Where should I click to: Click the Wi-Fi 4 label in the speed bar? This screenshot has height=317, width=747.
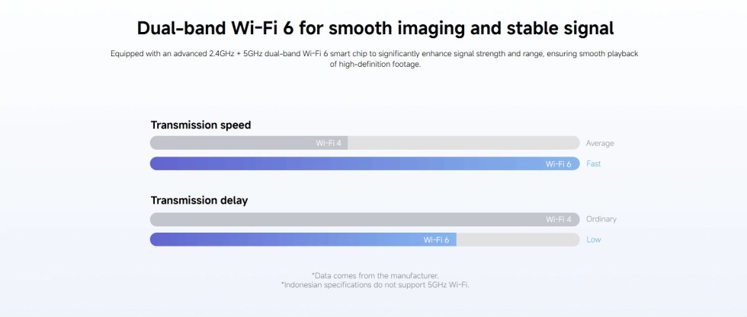point(329,143)
